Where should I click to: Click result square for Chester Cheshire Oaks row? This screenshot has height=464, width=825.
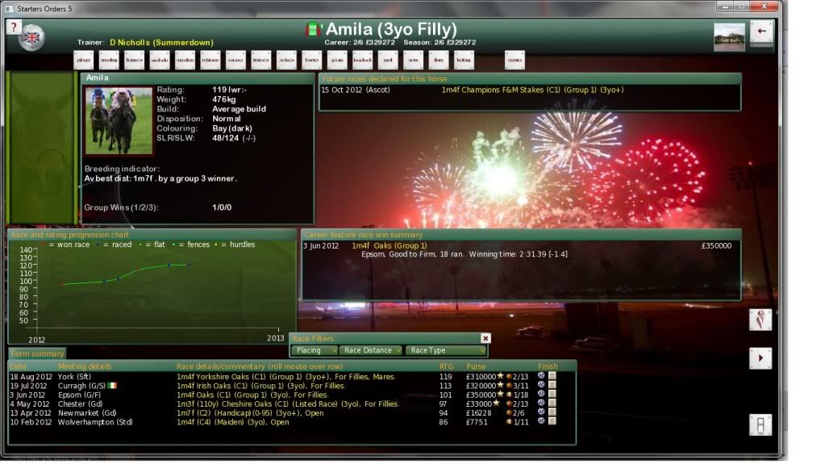tap(552, 403)
